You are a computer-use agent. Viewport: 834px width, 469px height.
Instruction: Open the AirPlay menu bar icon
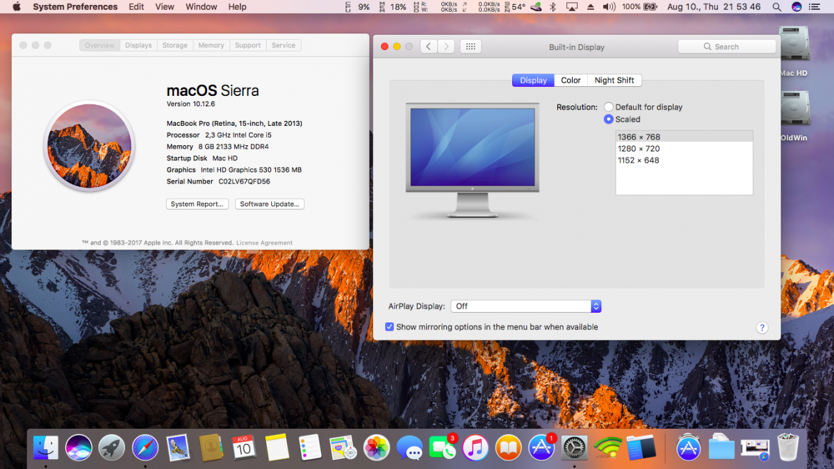coord(572,7)
